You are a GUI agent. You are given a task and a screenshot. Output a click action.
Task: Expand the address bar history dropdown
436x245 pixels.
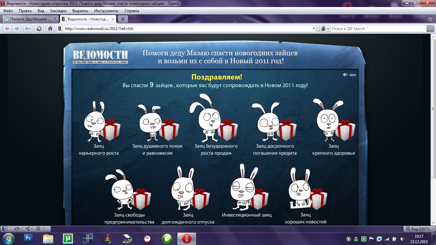314,29
